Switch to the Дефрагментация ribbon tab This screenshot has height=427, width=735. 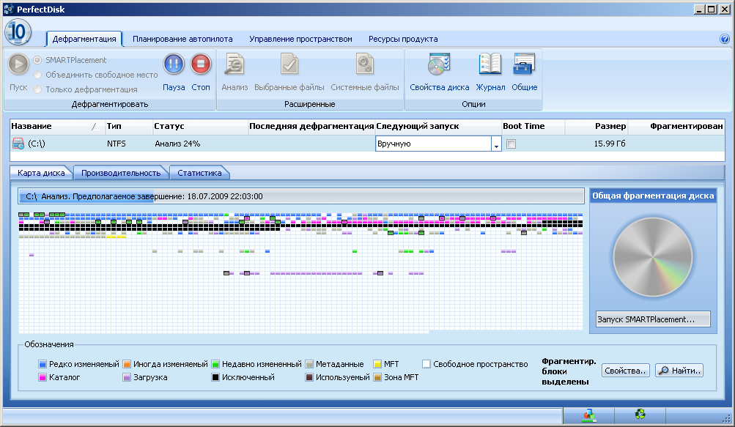pos(84,39)
